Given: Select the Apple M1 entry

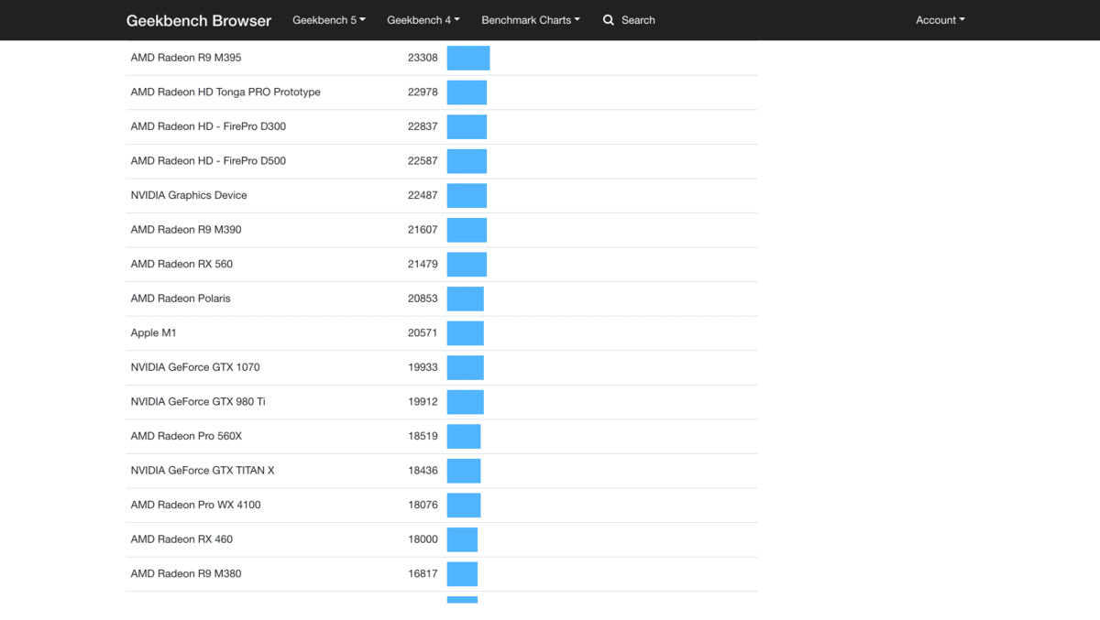Looking at the screenshot, I should point(153,332).
